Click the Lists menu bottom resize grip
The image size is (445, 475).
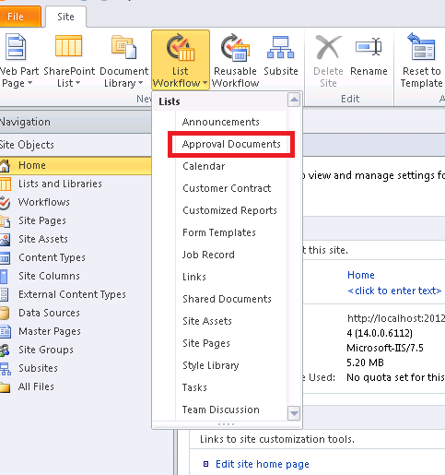pos(227,424)
